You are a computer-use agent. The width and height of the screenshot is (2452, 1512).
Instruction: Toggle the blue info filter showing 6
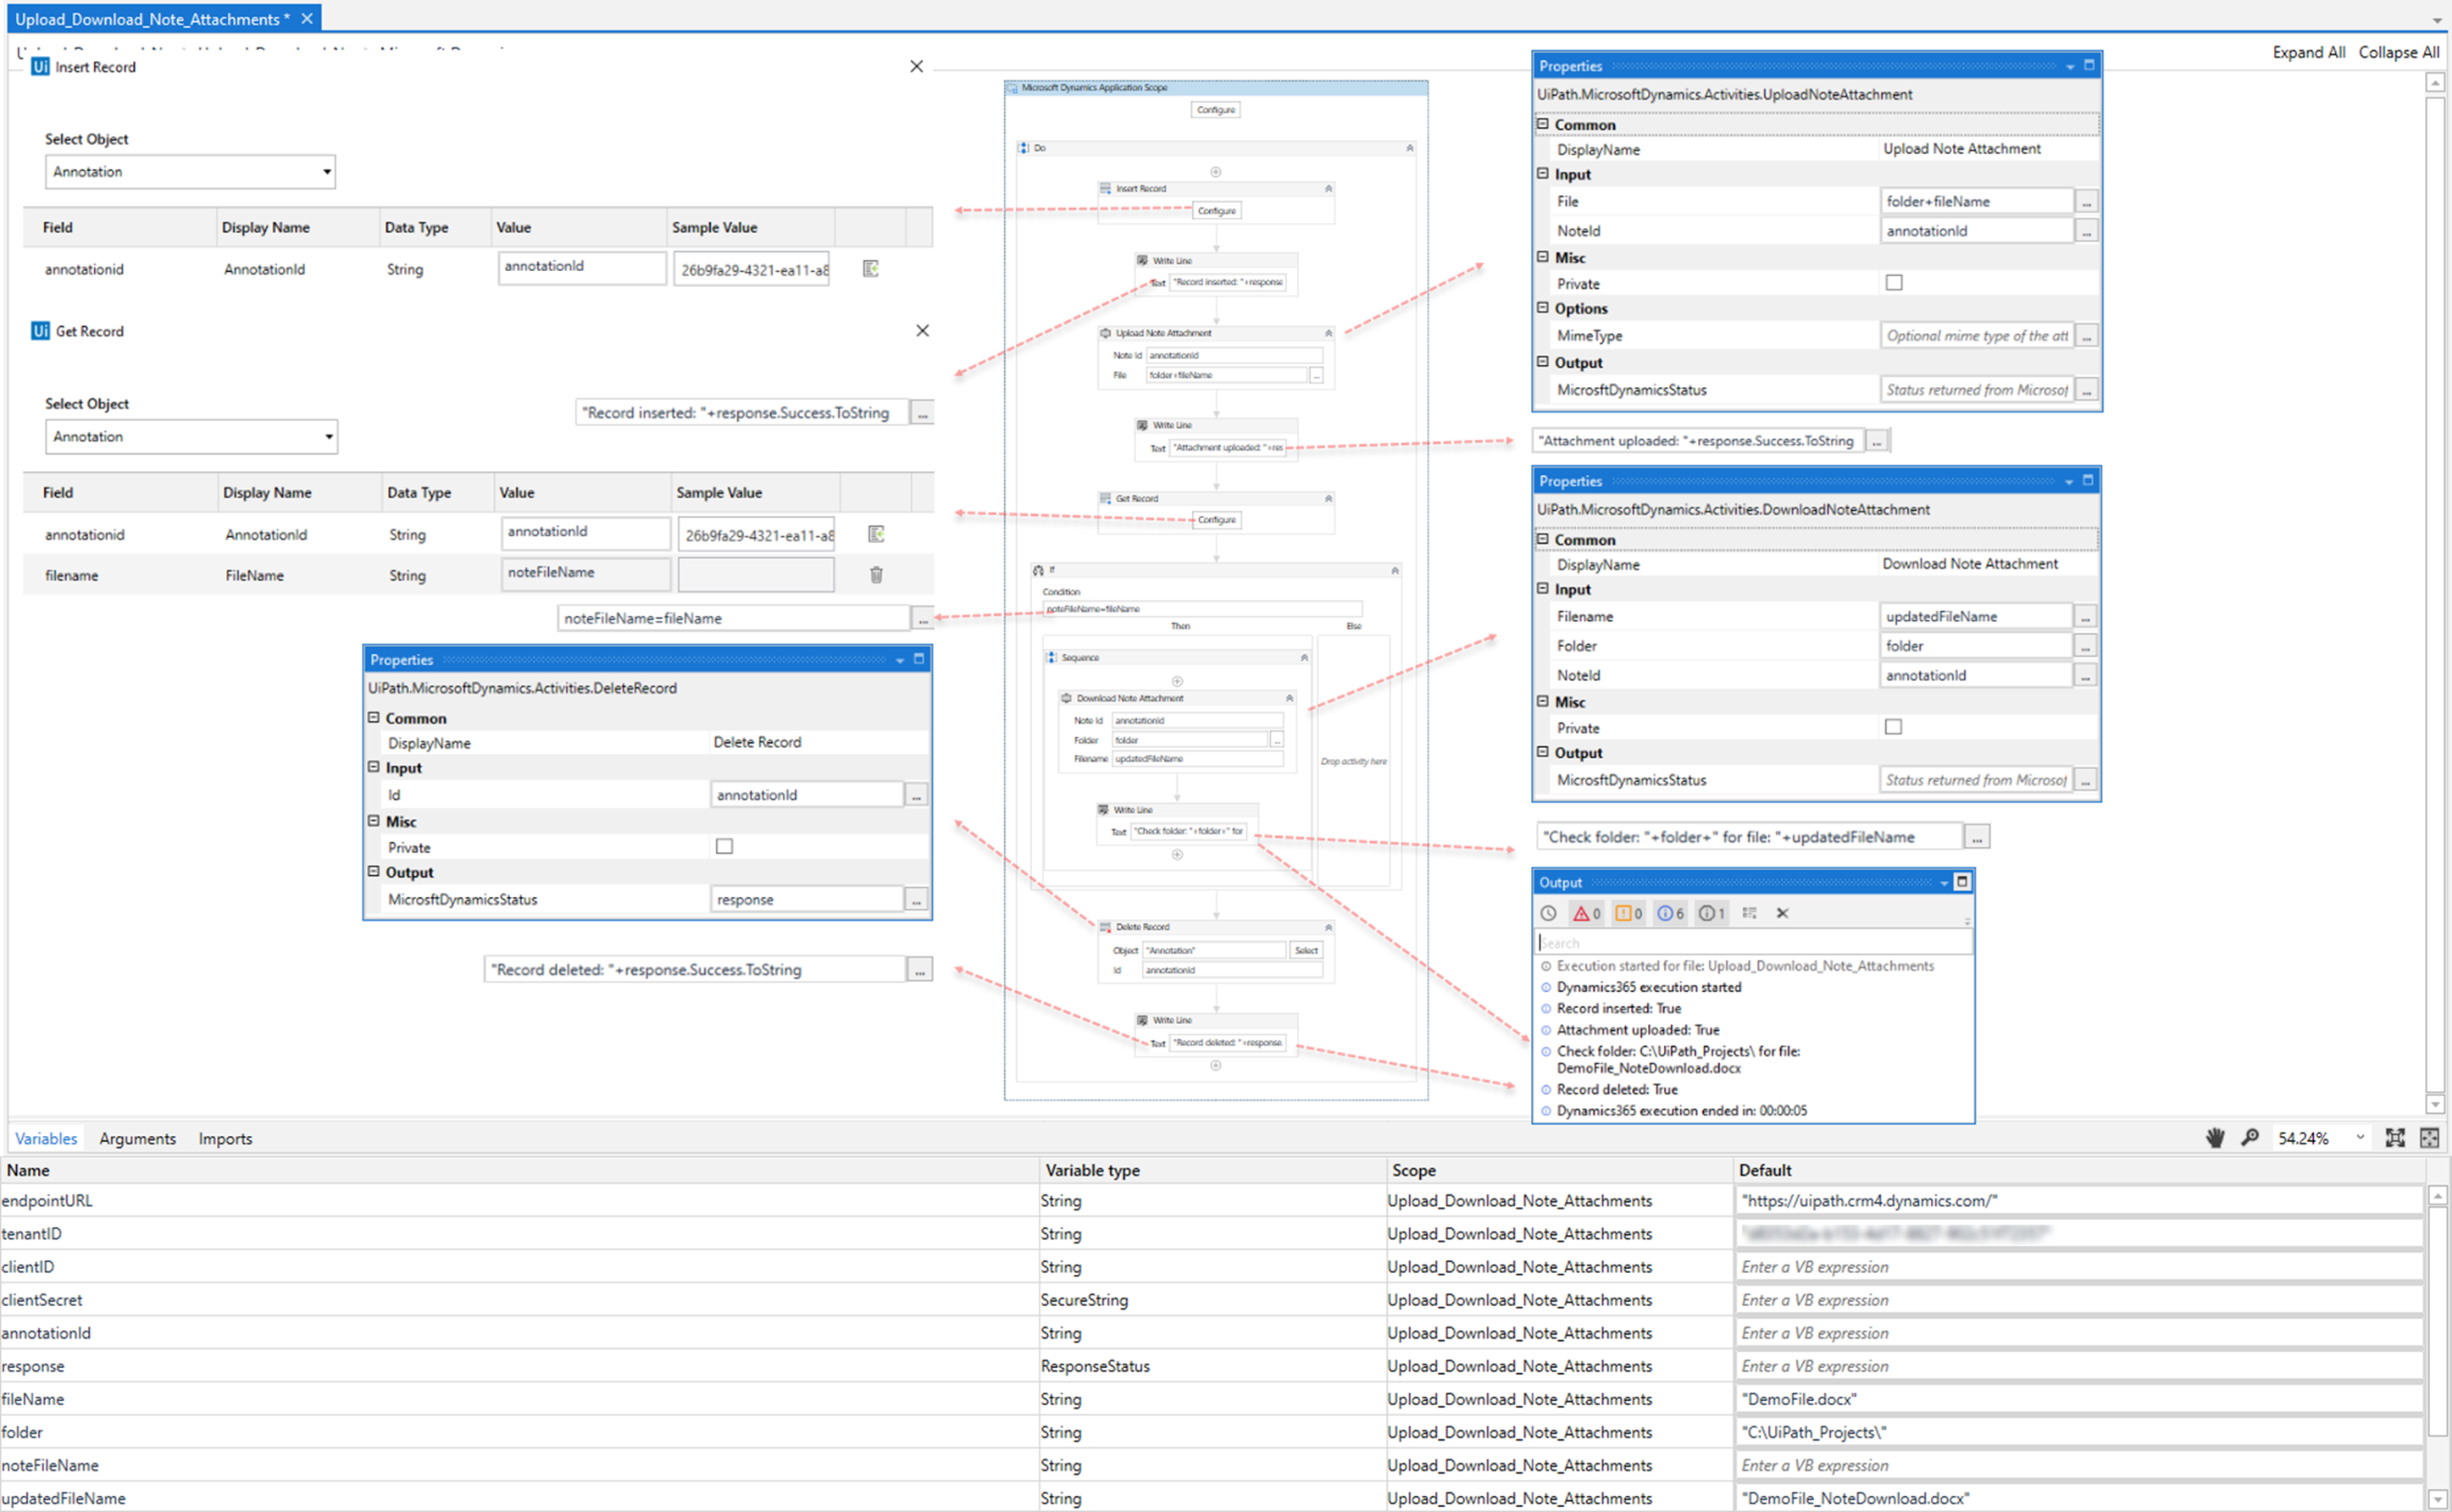(x=1671, y=913)
